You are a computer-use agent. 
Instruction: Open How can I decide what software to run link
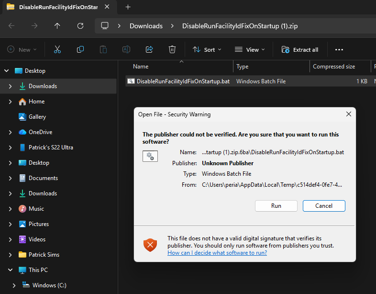217,253
